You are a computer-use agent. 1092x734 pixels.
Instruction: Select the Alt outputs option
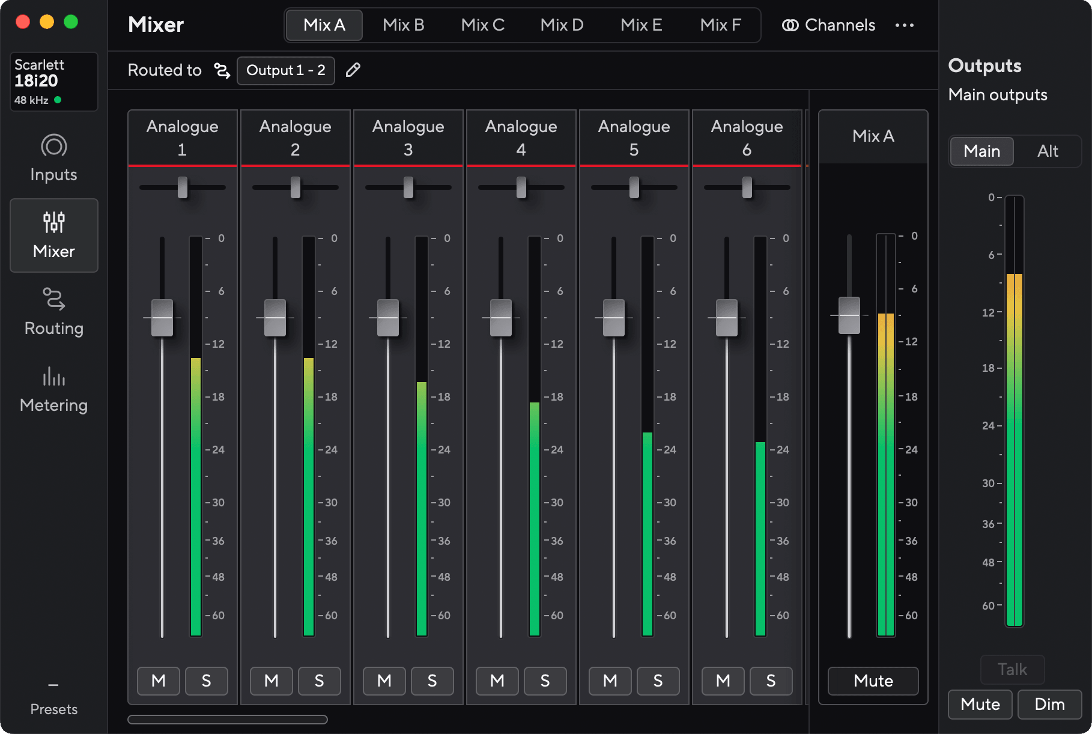(1048, 151)
